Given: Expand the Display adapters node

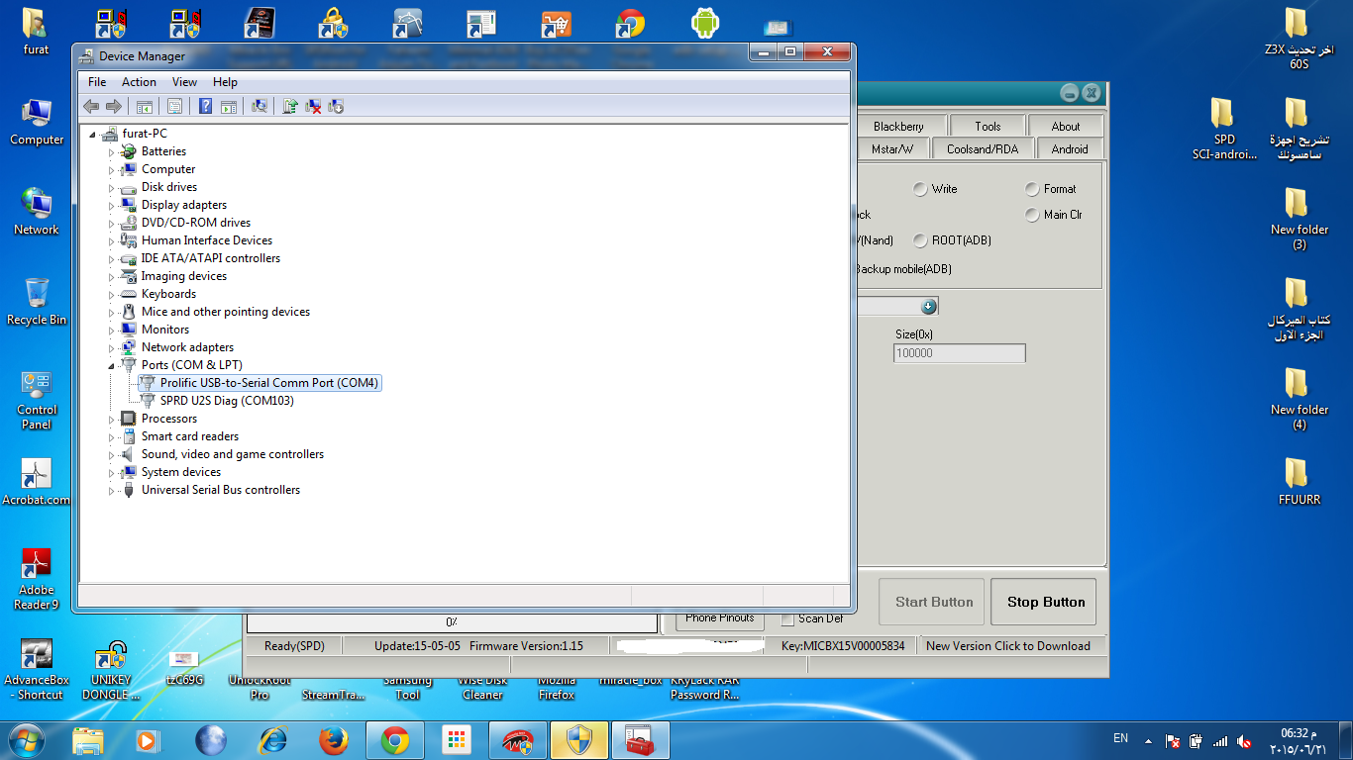Looking at the screenshot, I should 112,206.
